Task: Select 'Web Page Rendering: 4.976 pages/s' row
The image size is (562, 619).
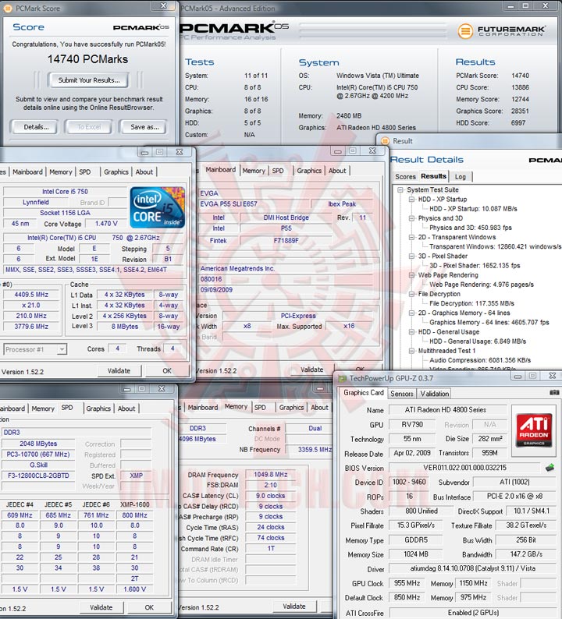Action: pyautogui.click(x=482, y=285)
